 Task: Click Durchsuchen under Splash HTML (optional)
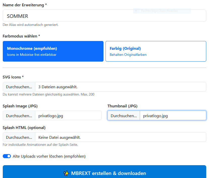pyautogui.click(x=19, y=137)
